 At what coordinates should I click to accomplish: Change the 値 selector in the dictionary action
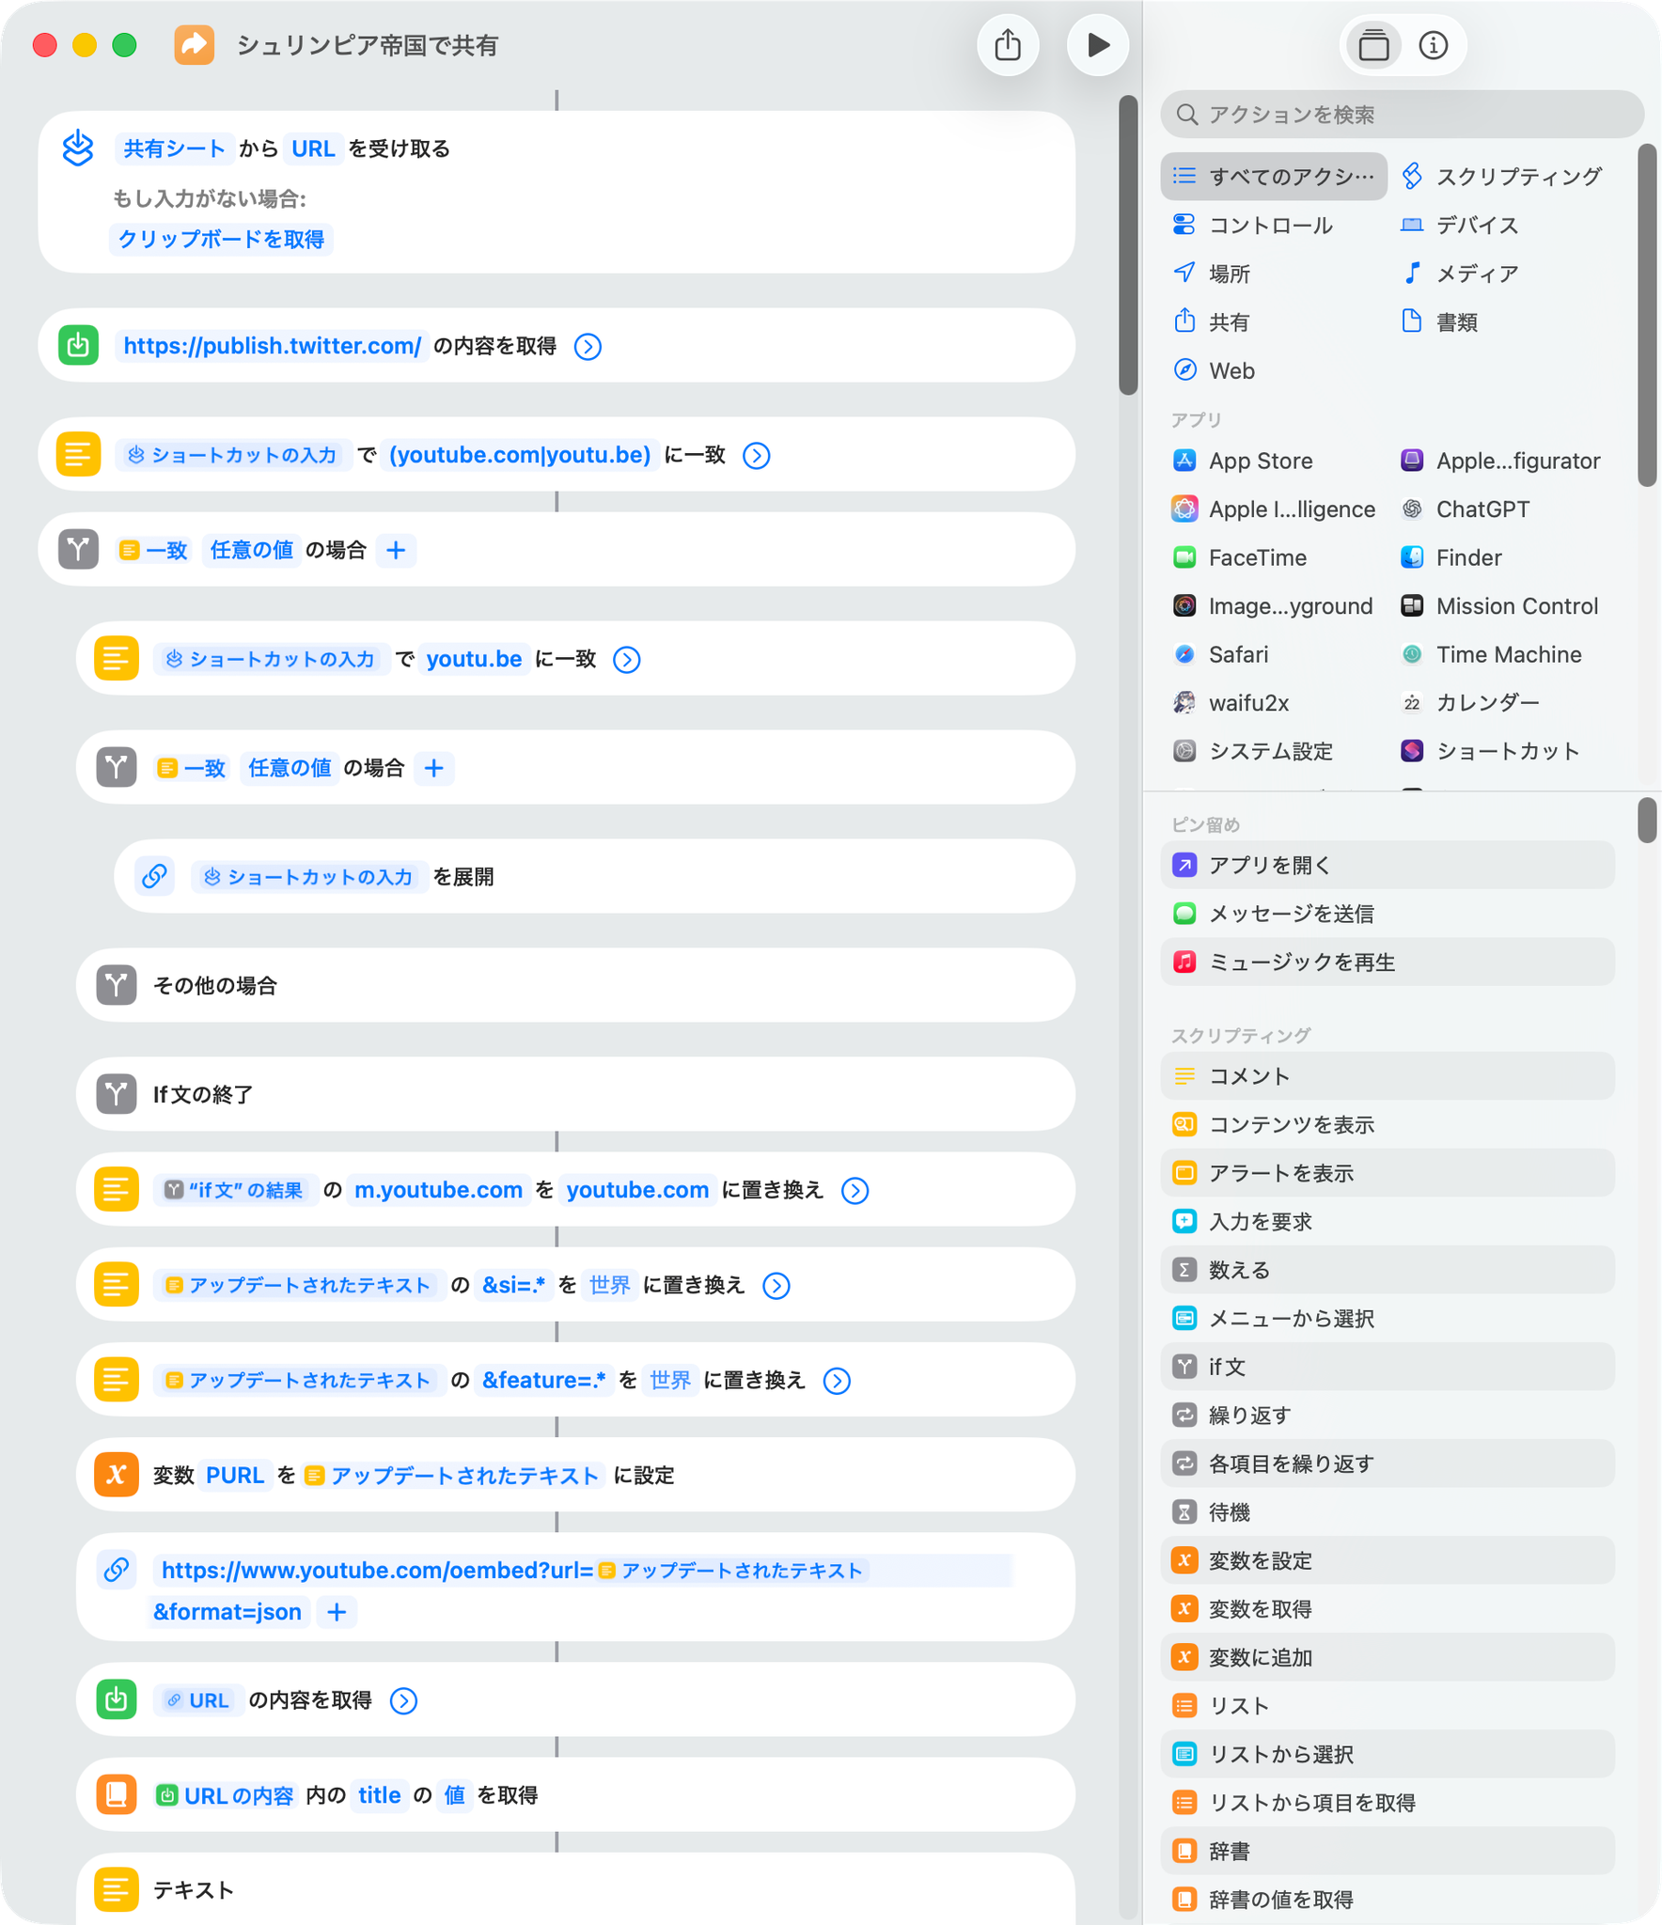point(455,1795)
